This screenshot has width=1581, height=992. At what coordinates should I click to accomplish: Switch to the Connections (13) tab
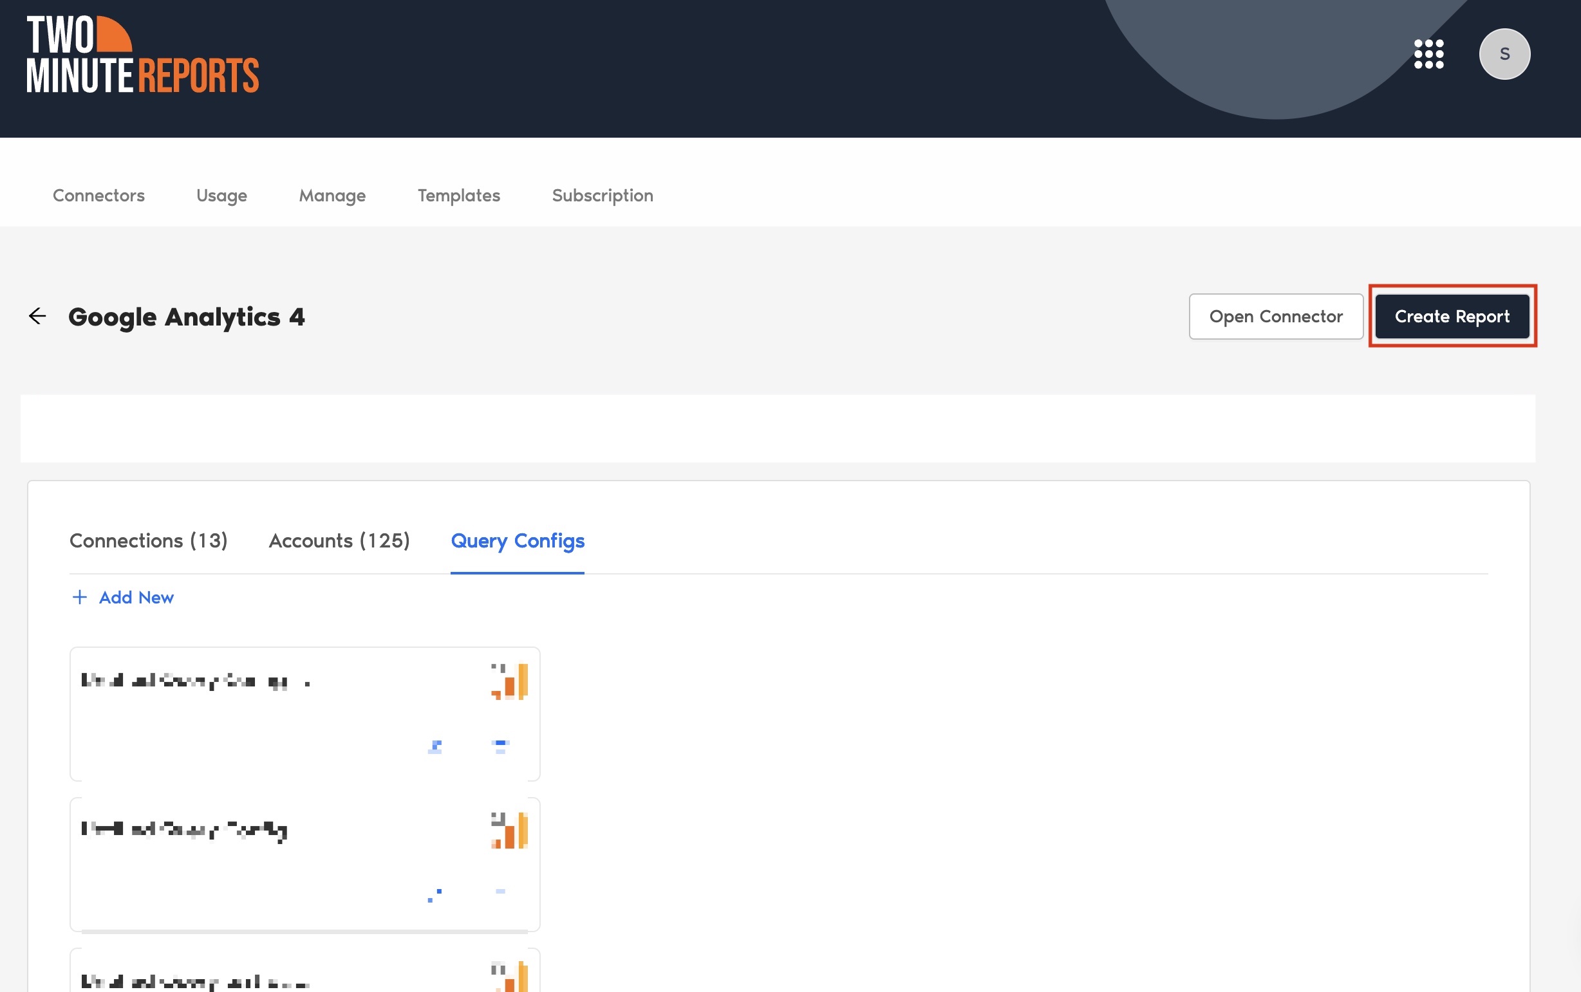(148, 540)
